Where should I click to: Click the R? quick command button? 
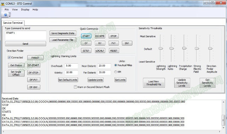point(100,43)
